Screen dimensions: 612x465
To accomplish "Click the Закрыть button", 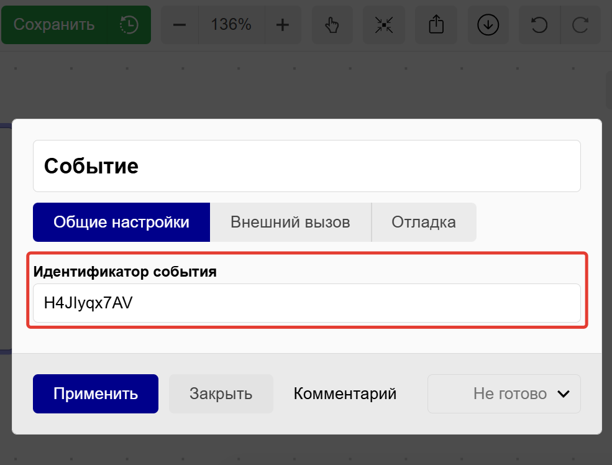I will pyautogui.click(x=221, y=394).
